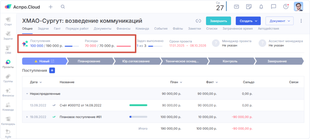310x139 pixels.
Task: Open the mail envelope icon
Action: click(236, 7)
